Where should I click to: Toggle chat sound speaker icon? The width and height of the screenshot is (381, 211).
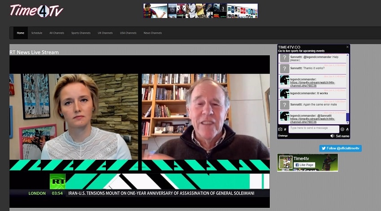[x=332, y=136]
